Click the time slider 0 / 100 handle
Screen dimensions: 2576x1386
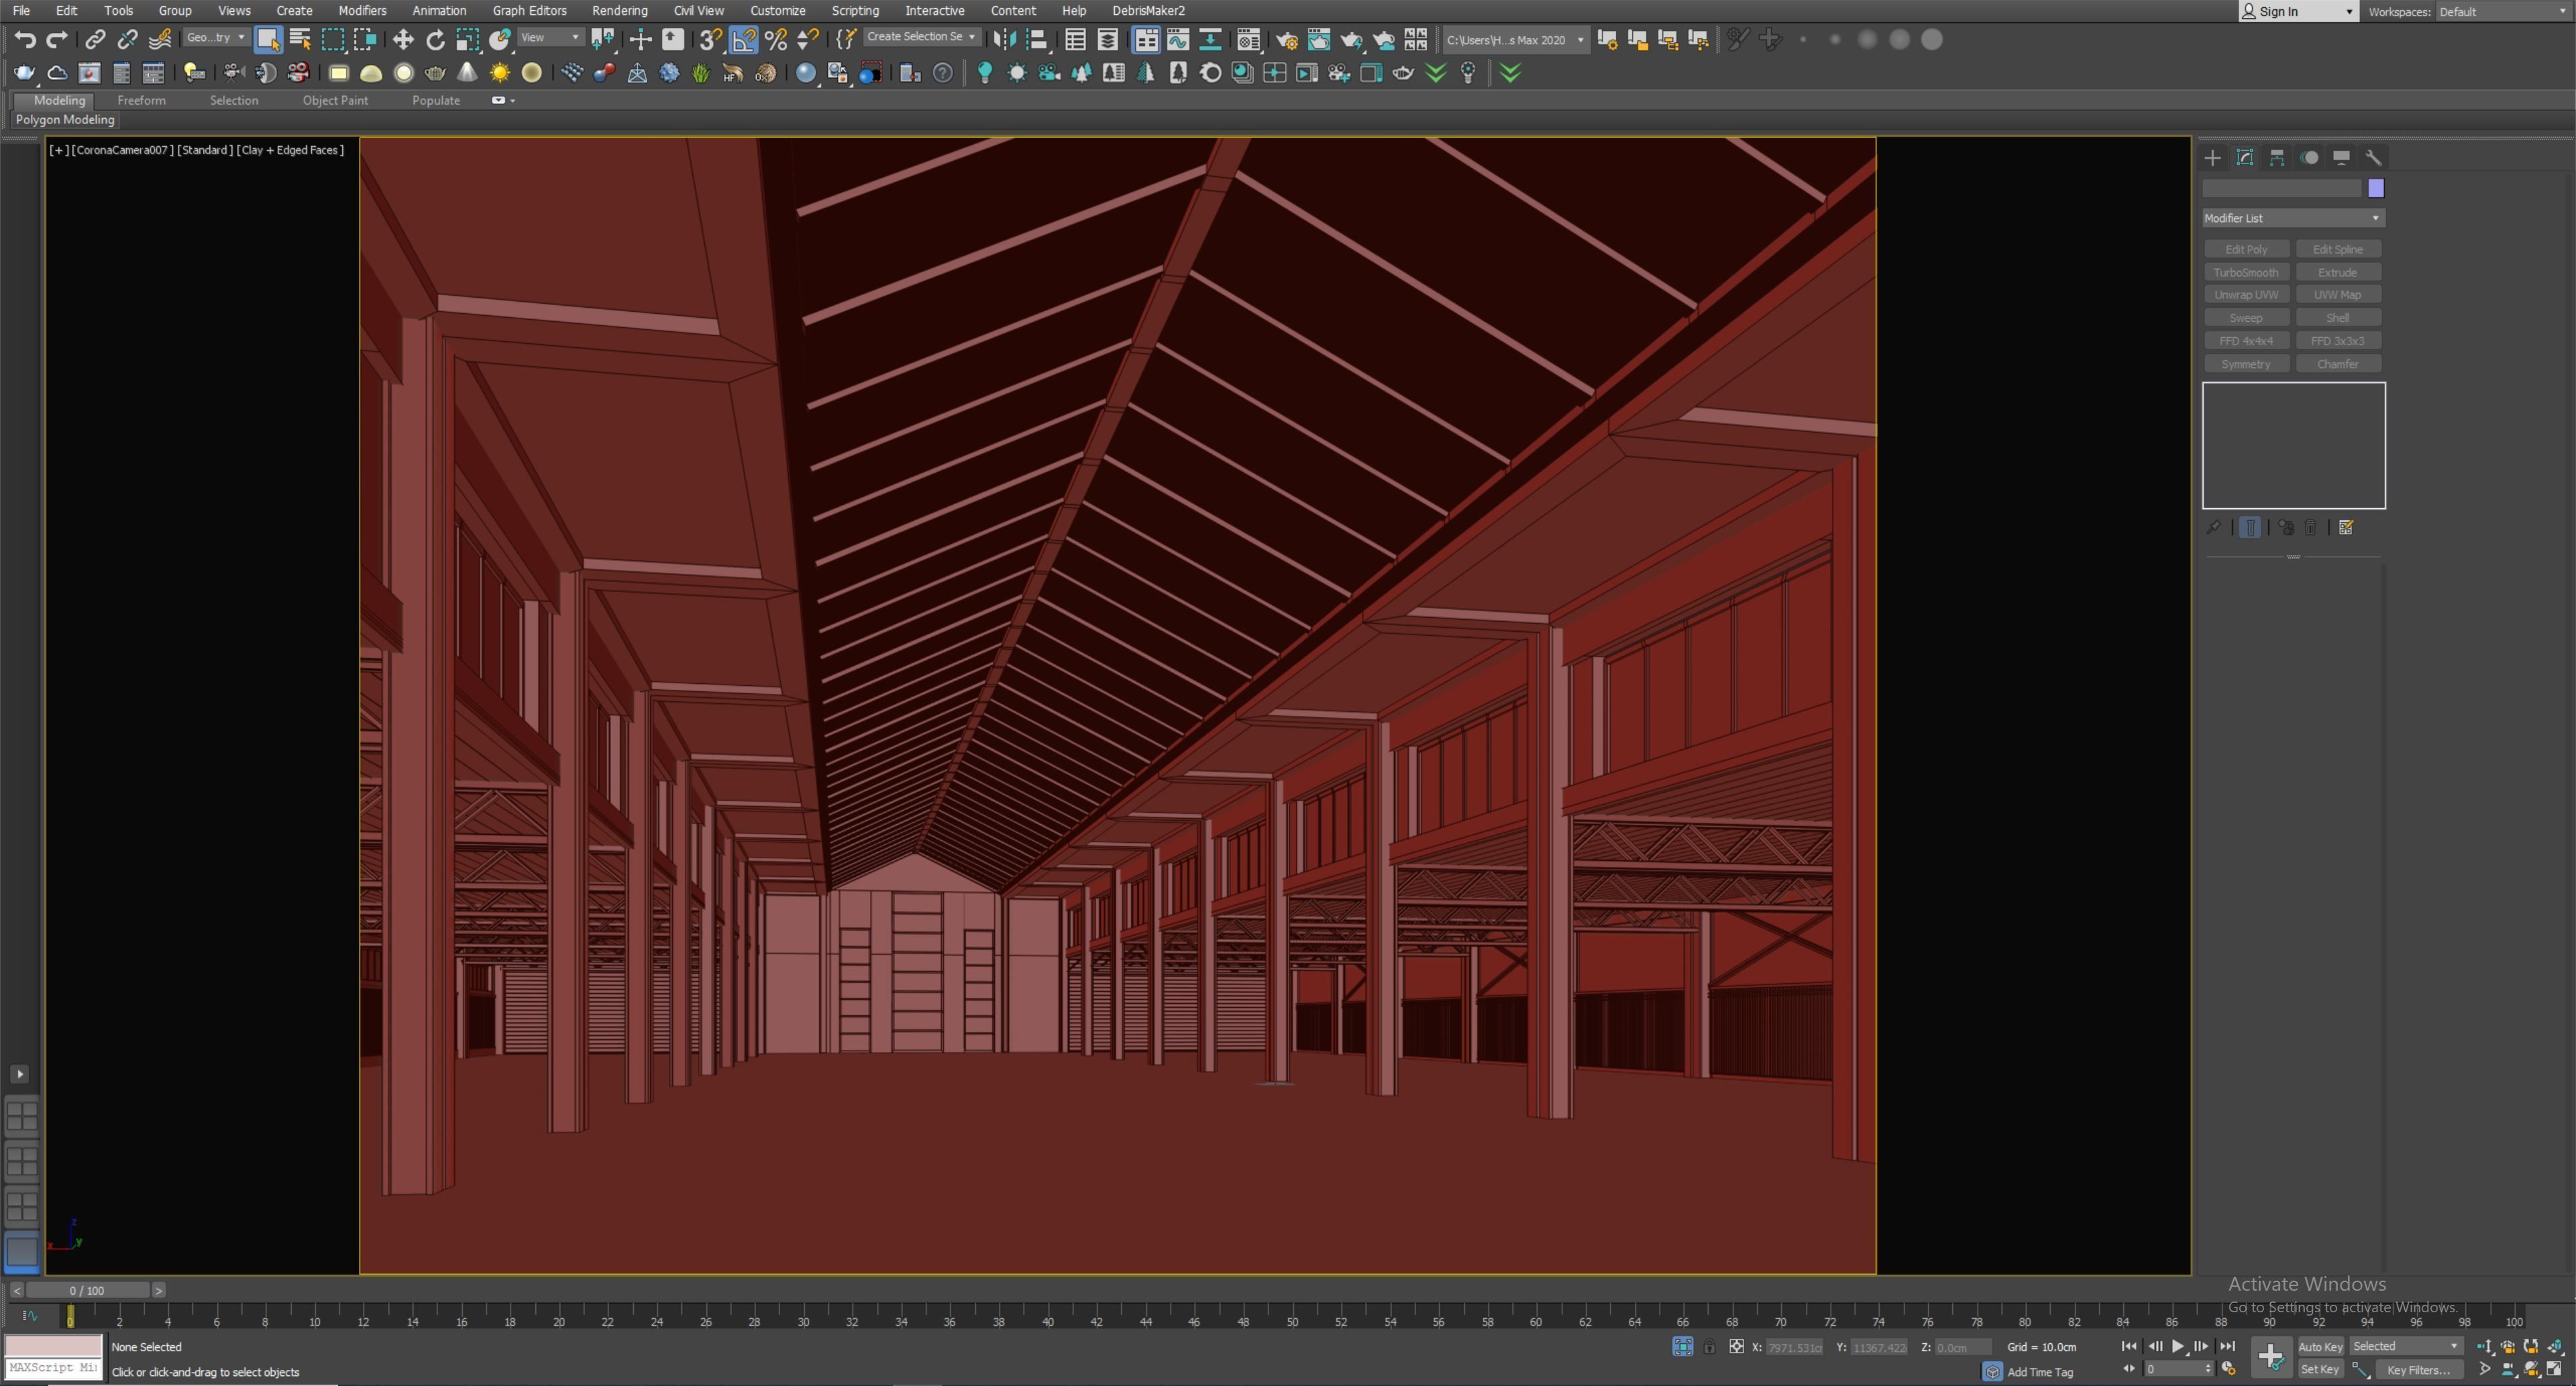87,1291
